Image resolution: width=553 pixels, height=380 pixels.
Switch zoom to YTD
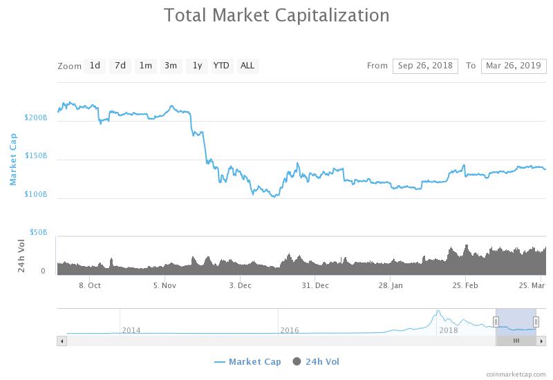[222, 66]
